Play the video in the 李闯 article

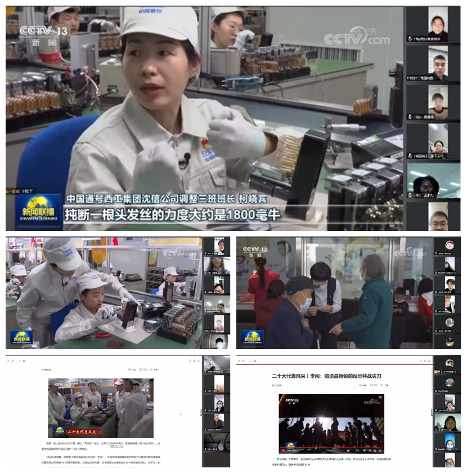click(331, 422)
